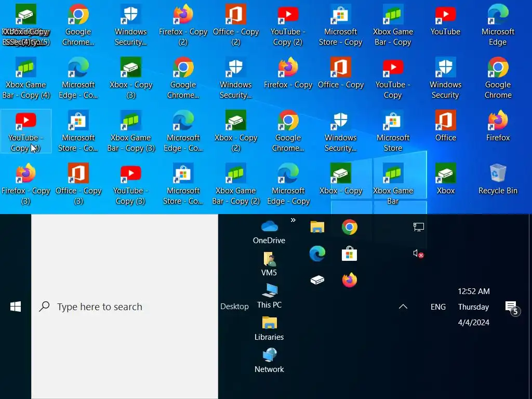Open the network status tray icon
The image size is (532, 399).
tap(418, 227)
